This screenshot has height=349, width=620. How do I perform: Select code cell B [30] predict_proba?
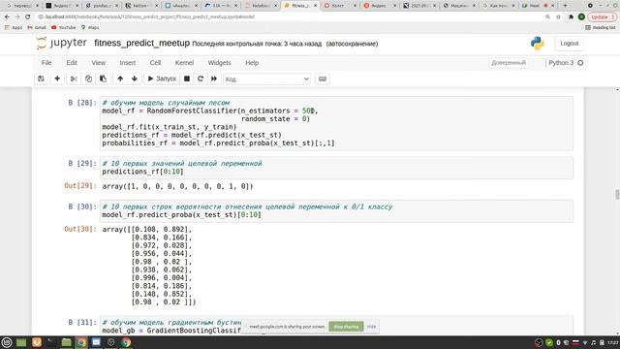point(336,211)
